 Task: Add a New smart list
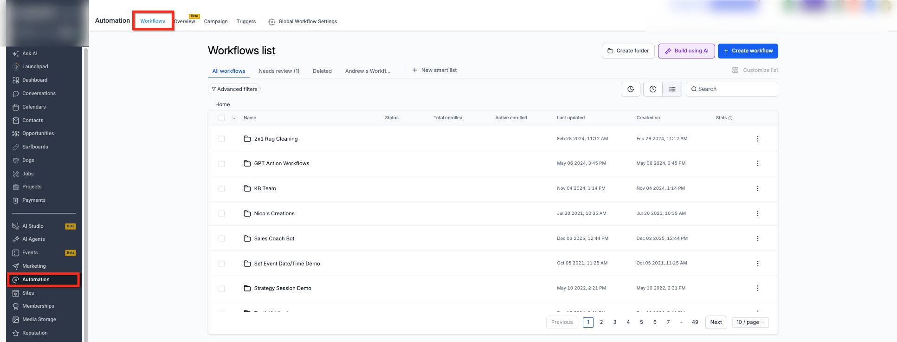point(434,70)
